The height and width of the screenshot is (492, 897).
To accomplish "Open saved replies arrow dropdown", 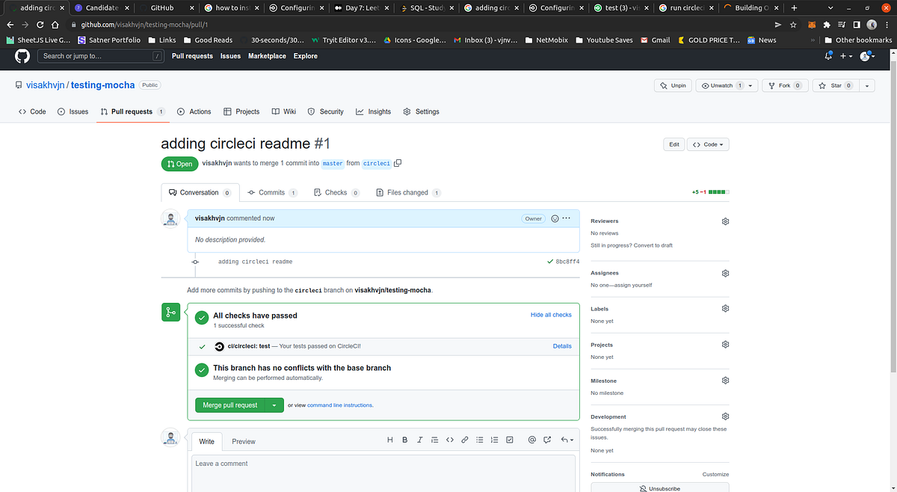I will coord(567,440).
